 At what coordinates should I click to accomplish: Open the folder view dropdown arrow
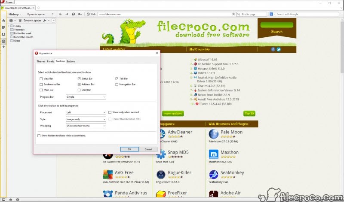click(x=15, y=20)
